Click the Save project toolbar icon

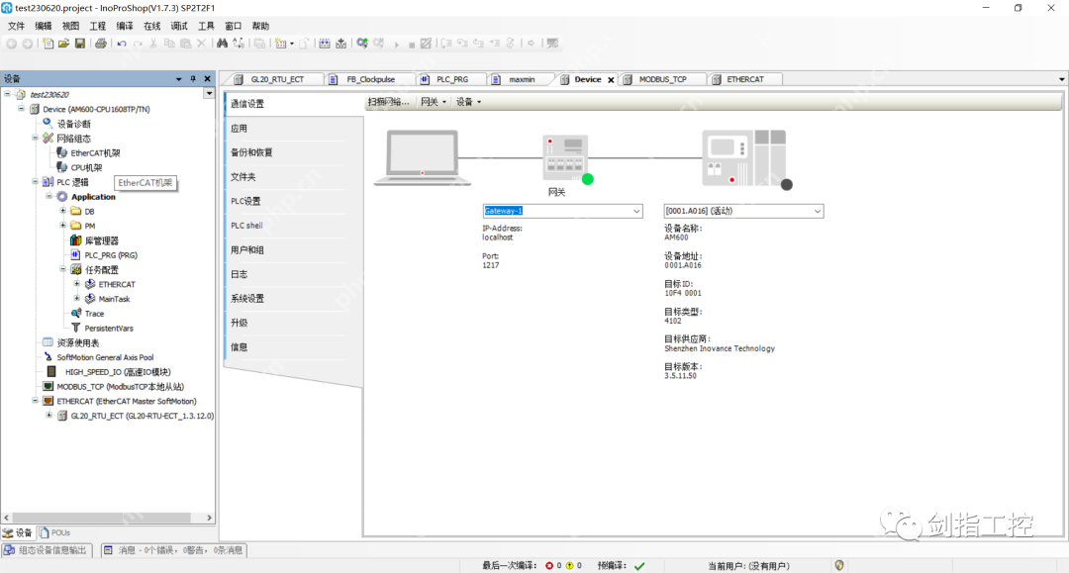click(x=80, y=44)
